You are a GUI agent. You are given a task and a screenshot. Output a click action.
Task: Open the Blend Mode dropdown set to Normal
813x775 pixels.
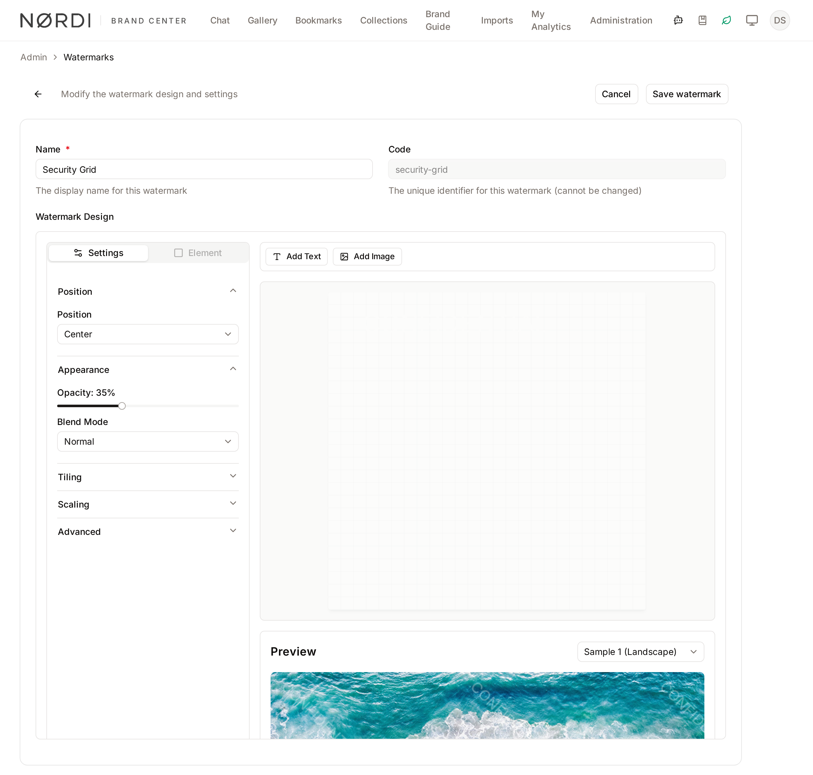coord(147,441)
